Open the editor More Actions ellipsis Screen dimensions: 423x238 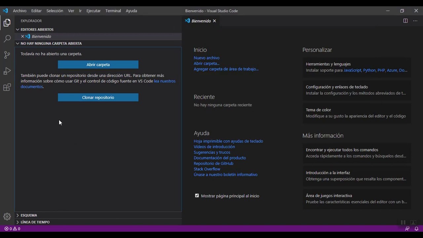point(415,21)
